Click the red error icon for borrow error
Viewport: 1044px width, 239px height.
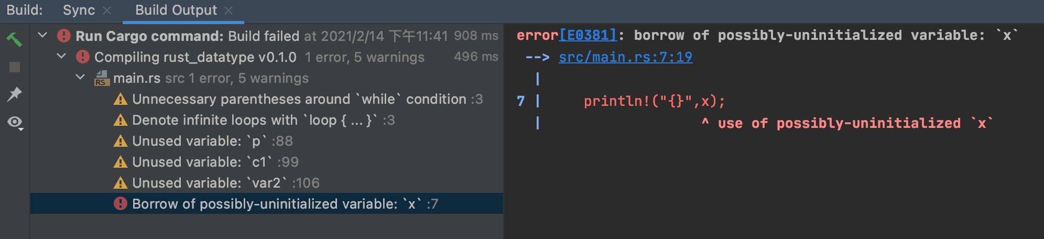pos(121,203)
